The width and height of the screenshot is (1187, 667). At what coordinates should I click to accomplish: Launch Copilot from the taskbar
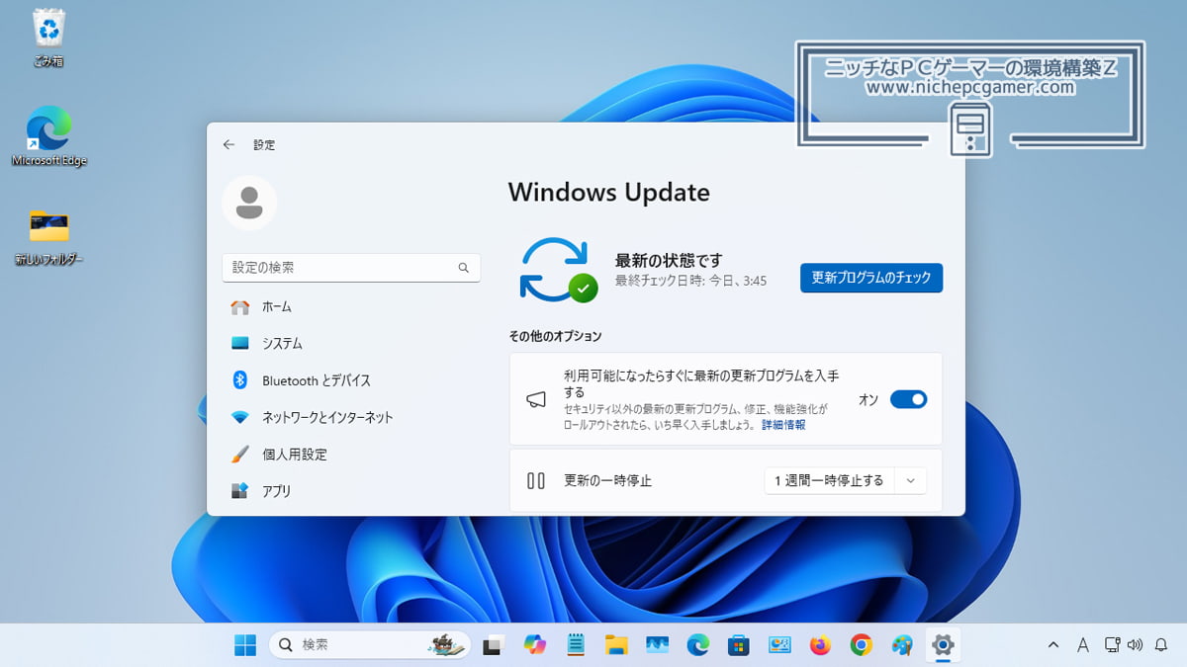534,645
